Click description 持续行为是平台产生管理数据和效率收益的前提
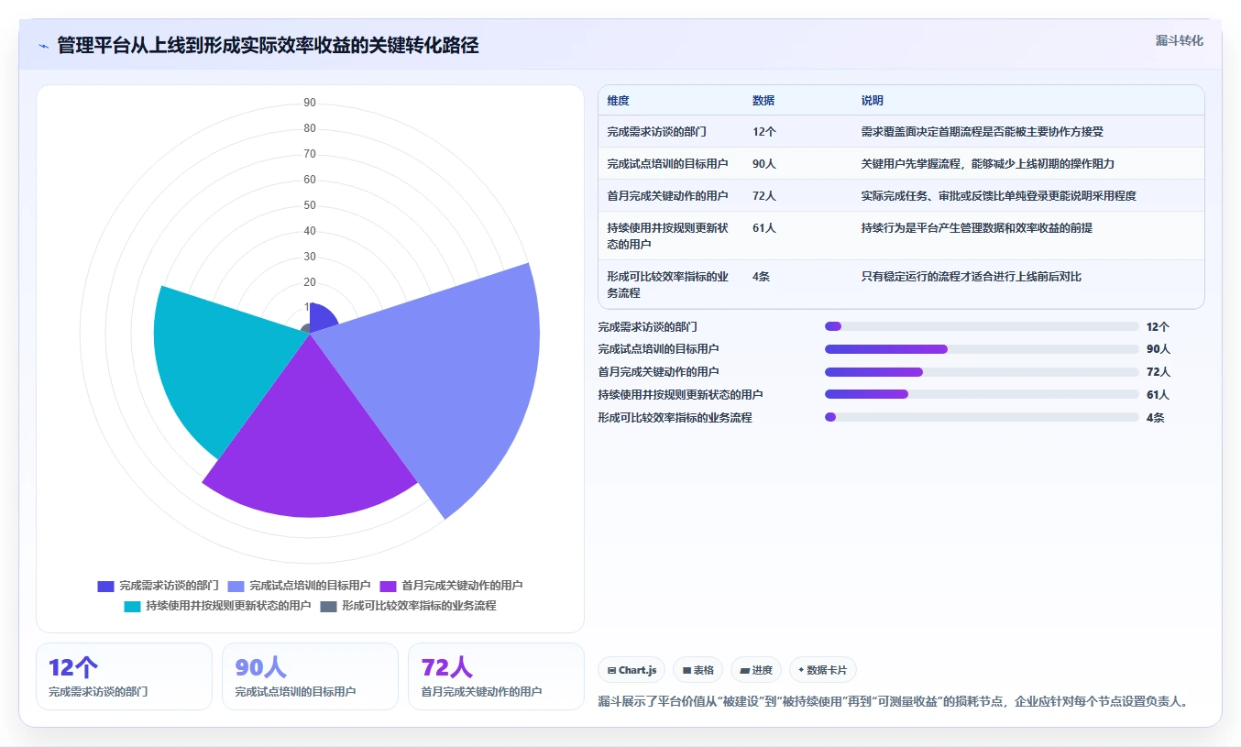This screenshot has width=1241, height=747. (x=977, y=228)
